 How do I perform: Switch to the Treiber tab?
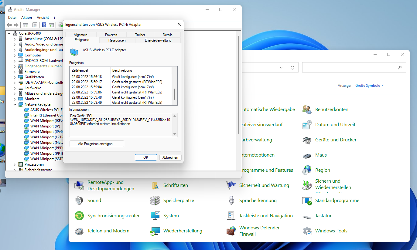(x=140, y=35)
